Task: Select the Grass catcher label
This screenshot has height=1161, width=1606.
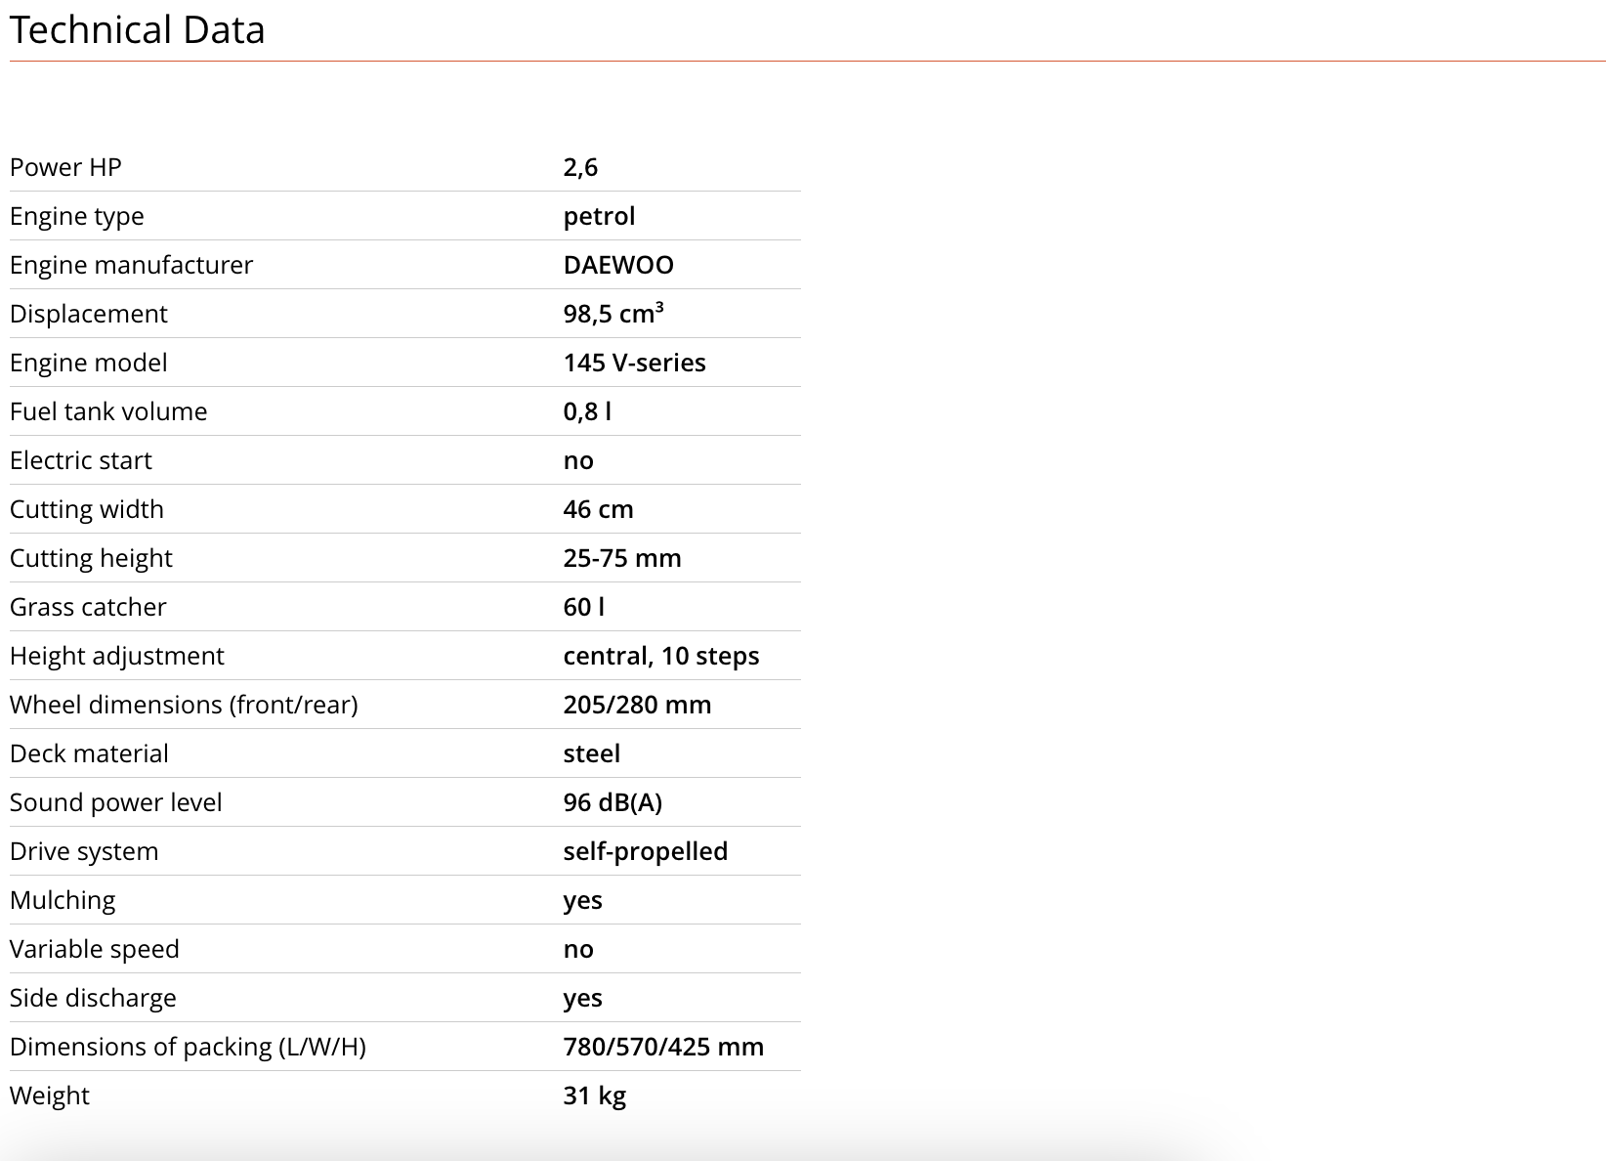Action: coord(88,607)
